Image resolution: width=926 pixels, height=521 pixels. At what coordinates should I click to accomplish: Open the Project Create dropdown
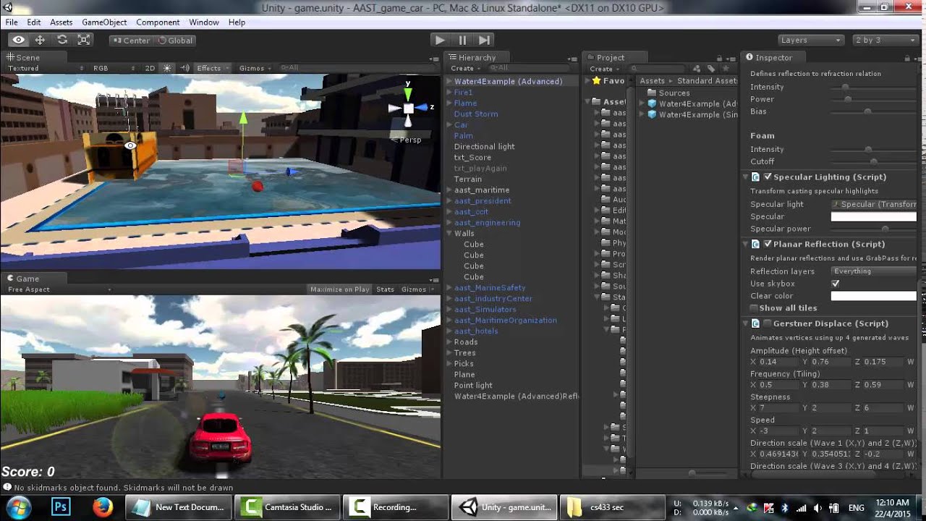point(605,69)
